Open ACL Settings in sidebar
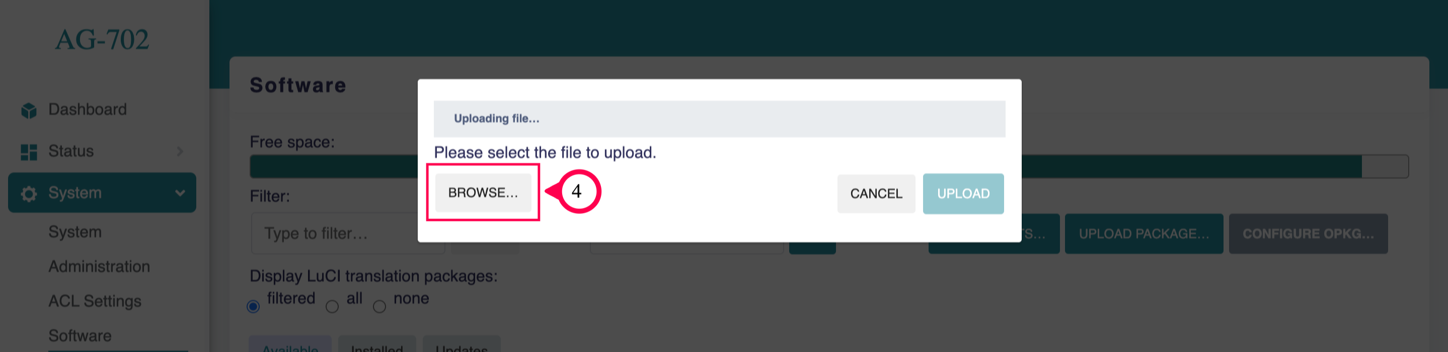Image resolution: width=1448 pixels, height=352 pixels. pyautogui.click(x=95, y=301)
